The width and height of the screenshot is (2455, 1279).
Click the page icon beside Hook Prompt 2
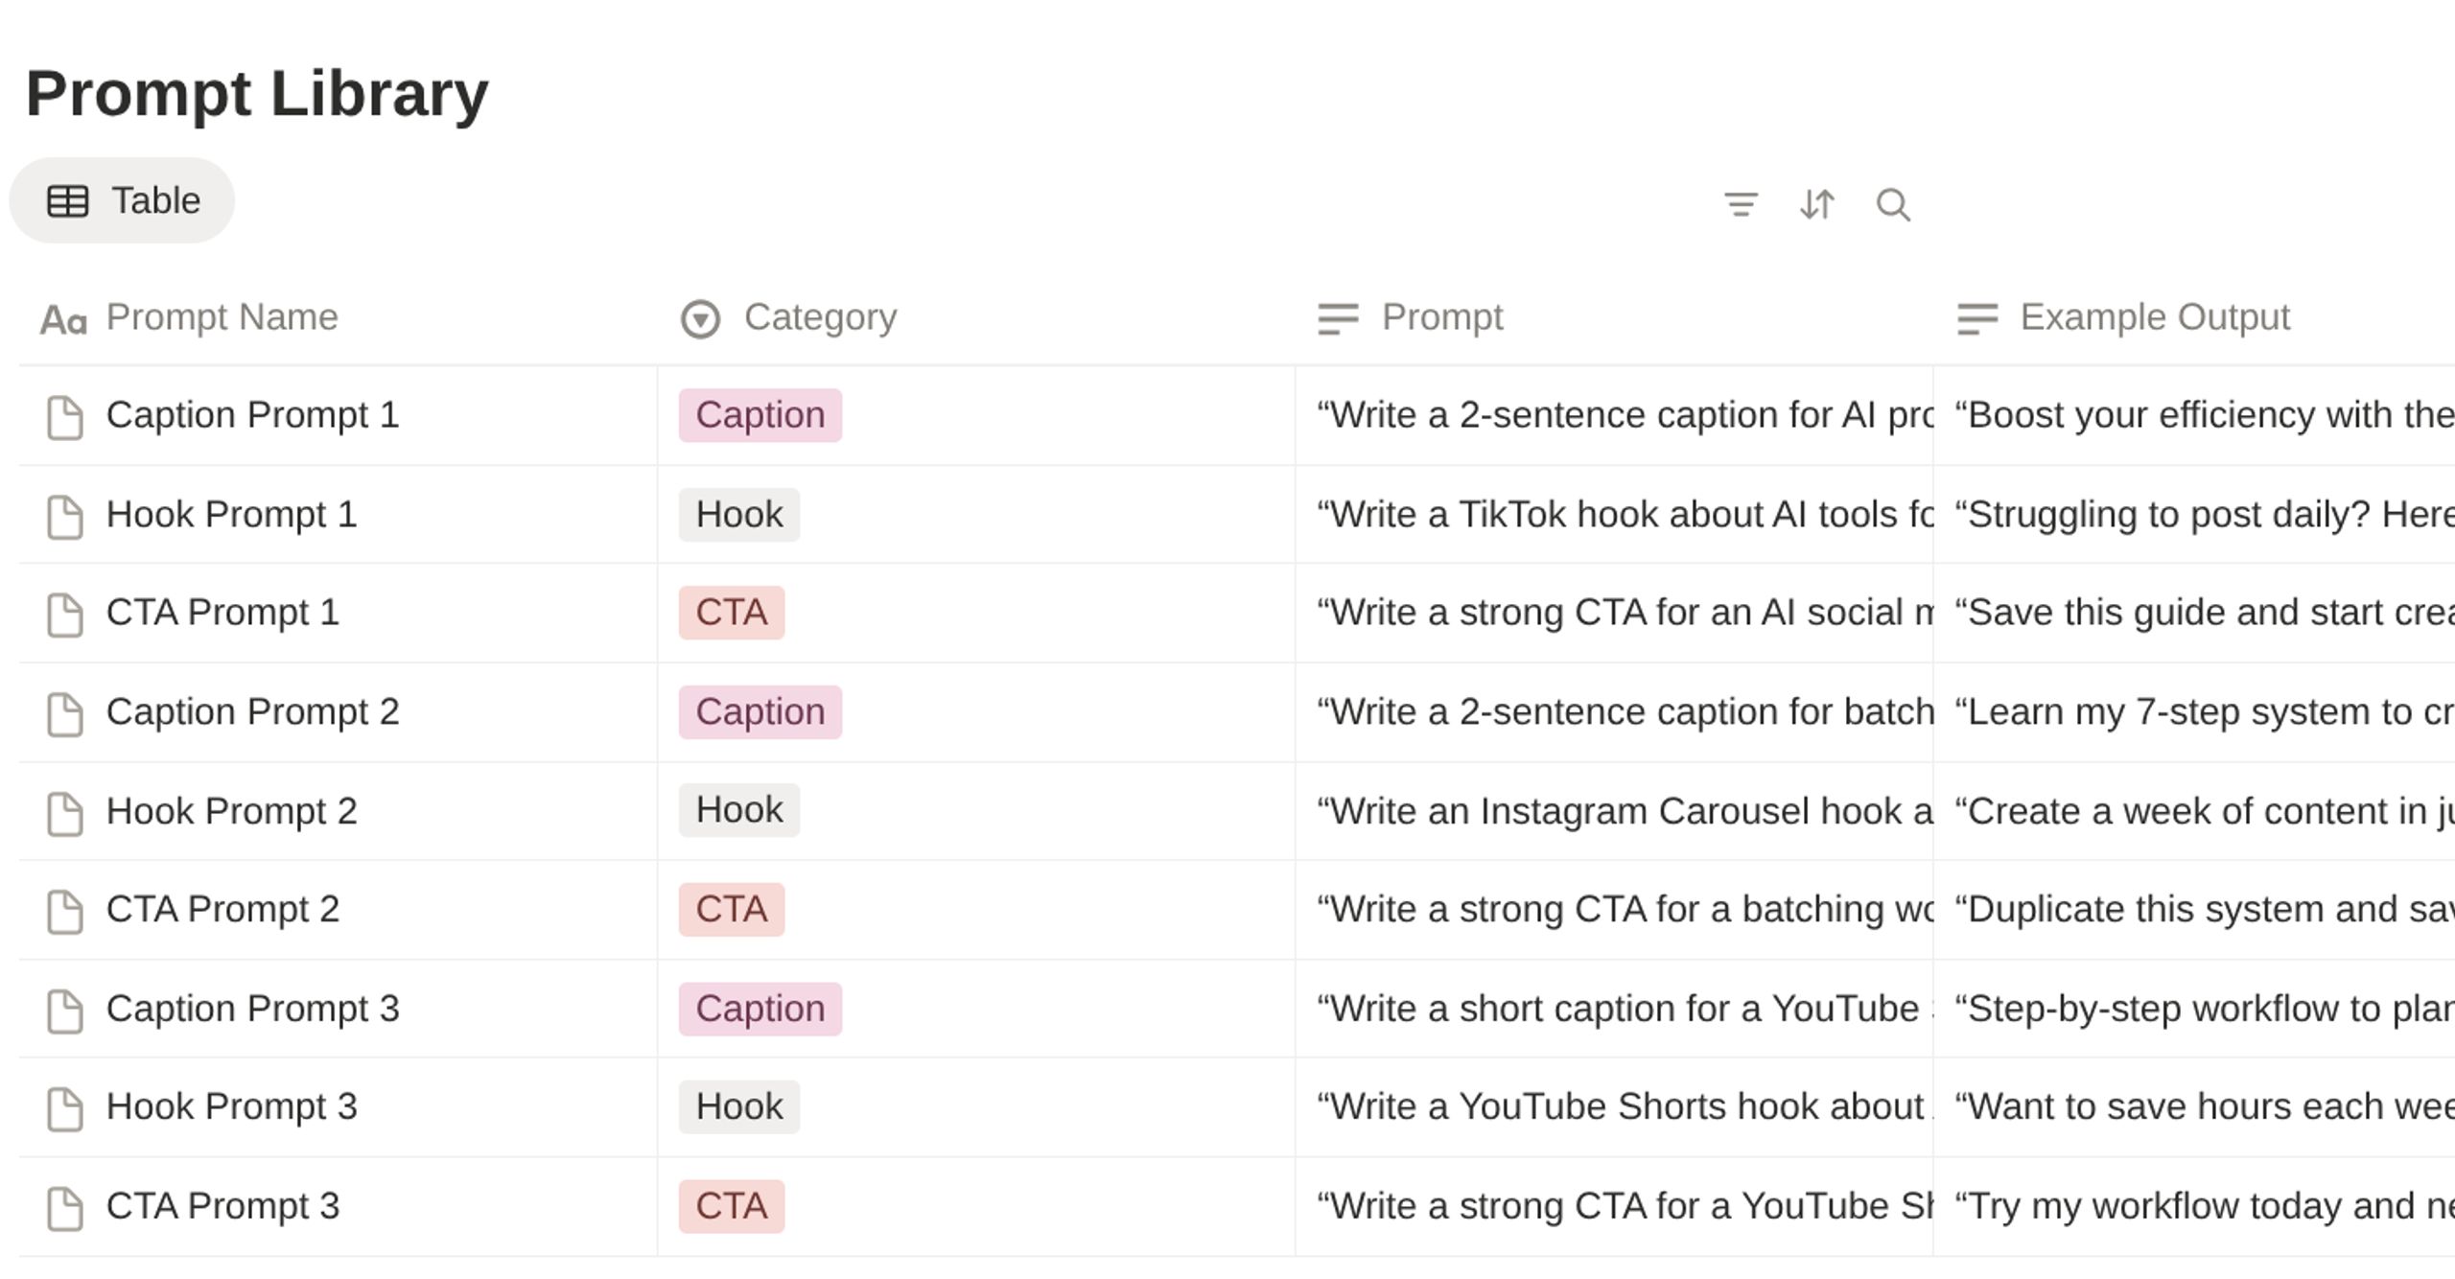tap(65, 813)
